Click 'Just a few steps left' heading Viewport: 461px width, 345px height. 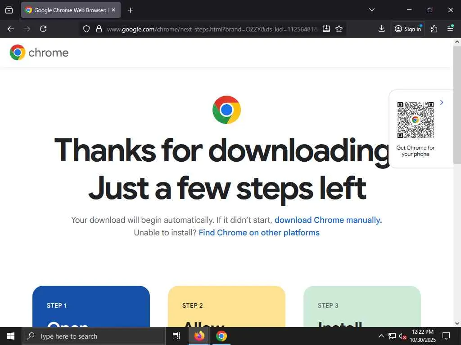227,189
